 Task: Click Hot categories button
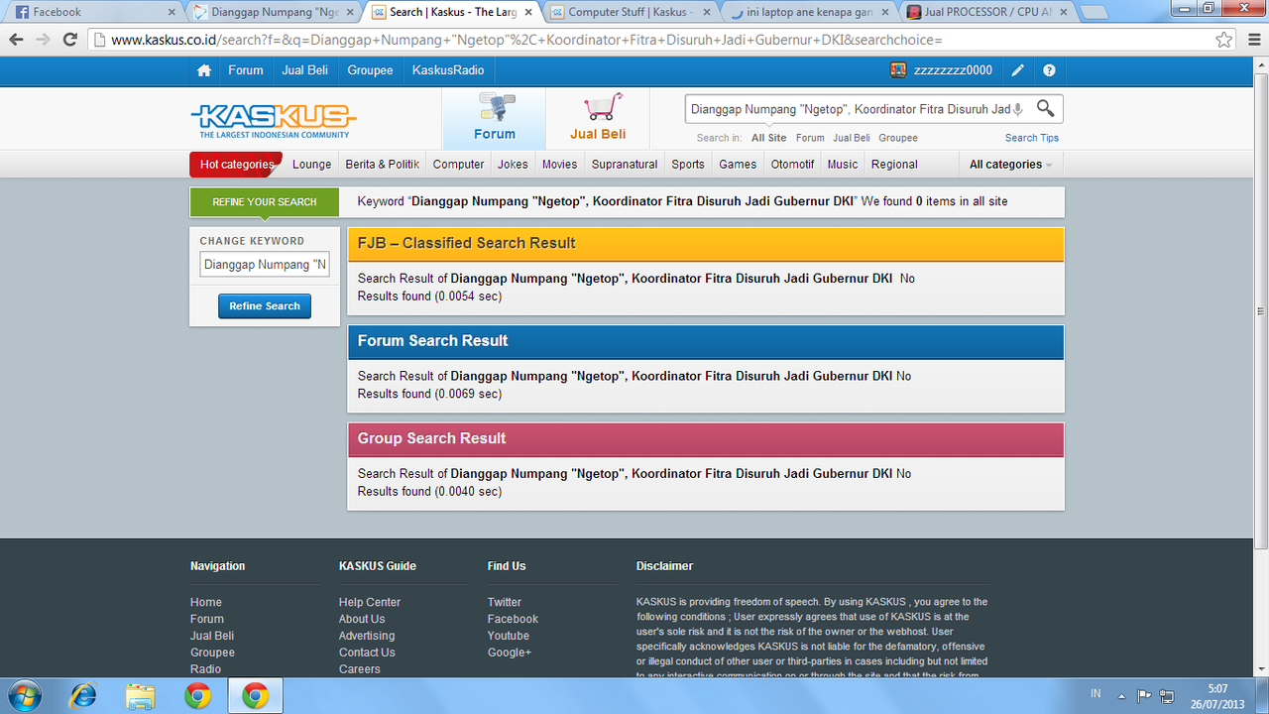coord(236,165)
